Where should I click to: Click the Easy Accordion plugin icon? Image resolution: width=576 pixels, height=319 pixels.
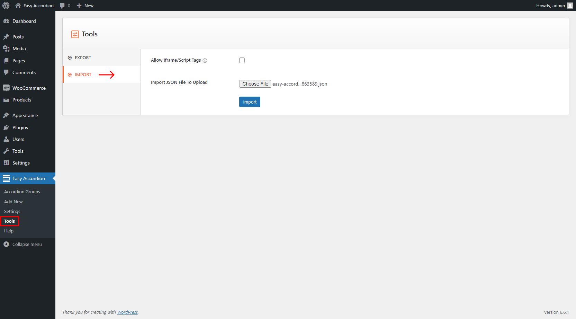[6, 178]
